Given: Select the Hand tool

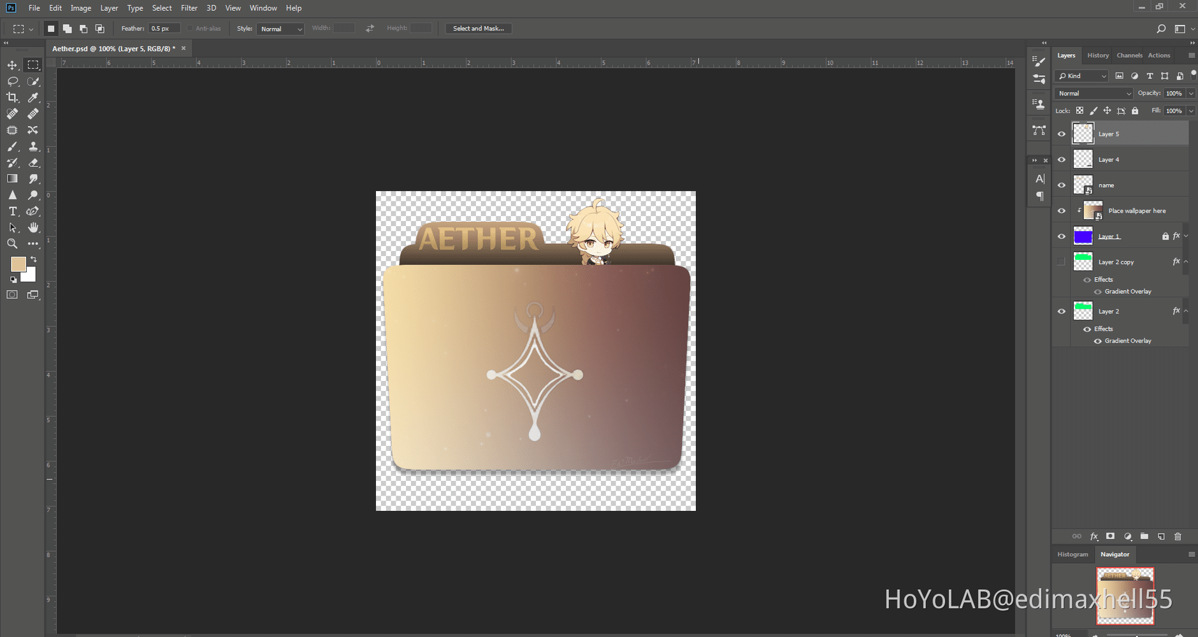Looking at the screenshot, I should point(33,227).
